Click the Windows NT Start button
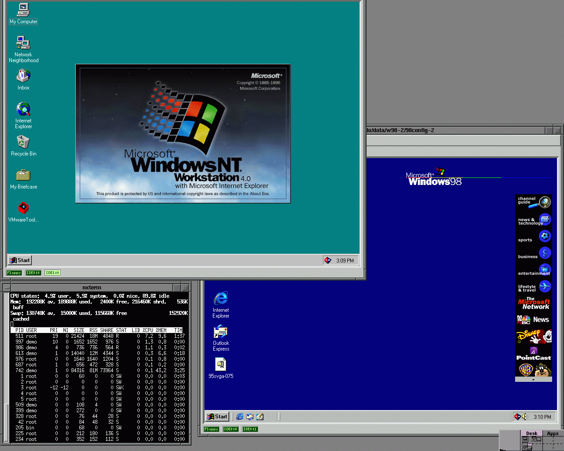The width and height of the screenshot is (564, 451). pyautogui.click(x=20, y=260)
